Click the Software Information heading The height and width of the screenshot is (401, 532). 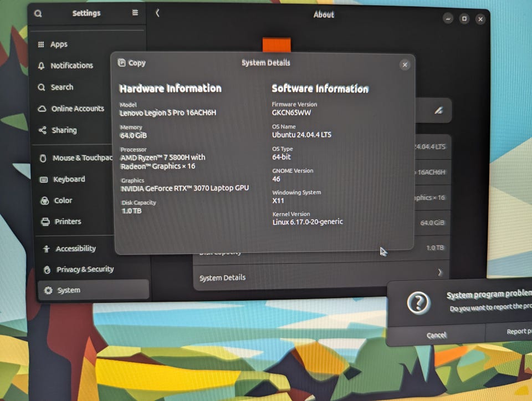point(320,89)
